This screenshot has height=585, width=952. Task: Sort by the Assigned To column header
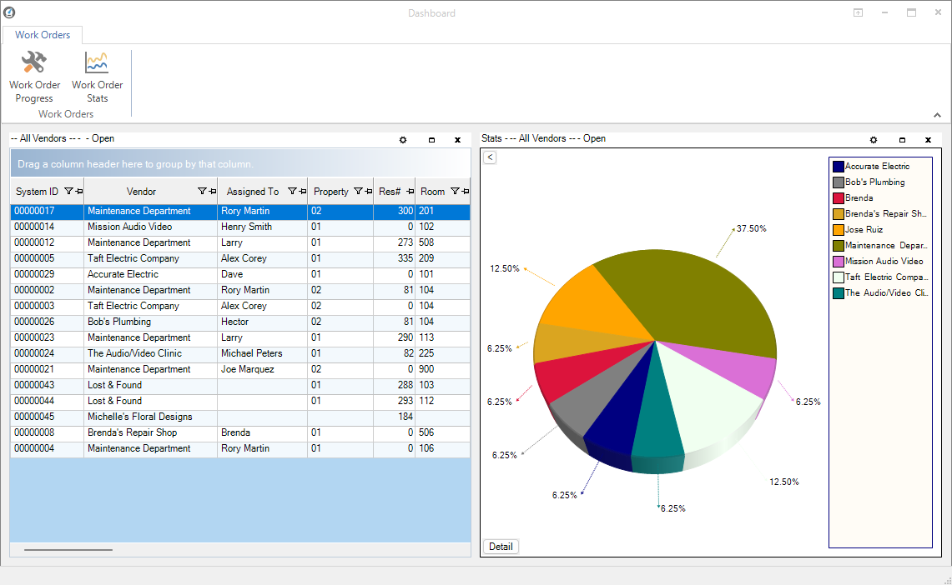click(253, 192)
